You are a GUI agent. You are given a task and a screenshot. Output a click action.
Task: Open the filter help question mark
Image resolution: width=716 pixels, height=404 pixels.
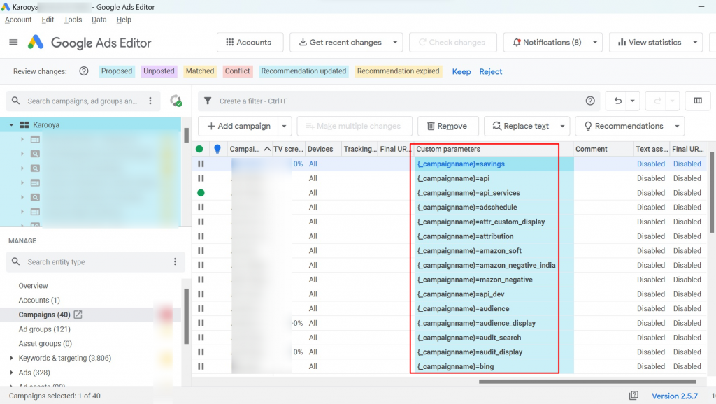590,101
